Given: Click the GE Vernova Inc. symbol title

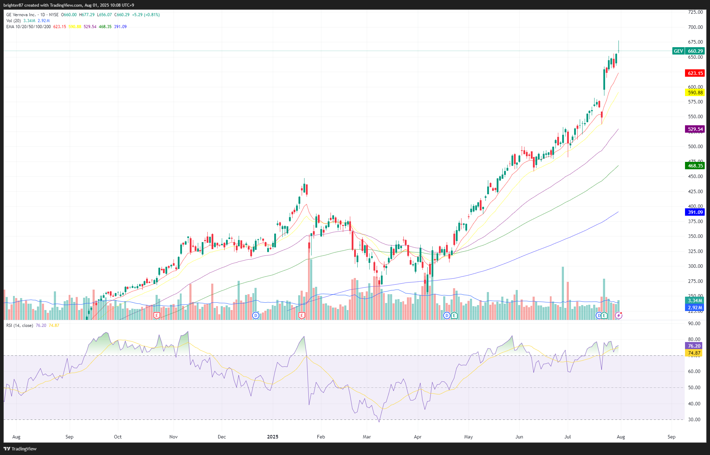Looking at the screenshot, I should [21, 15].
